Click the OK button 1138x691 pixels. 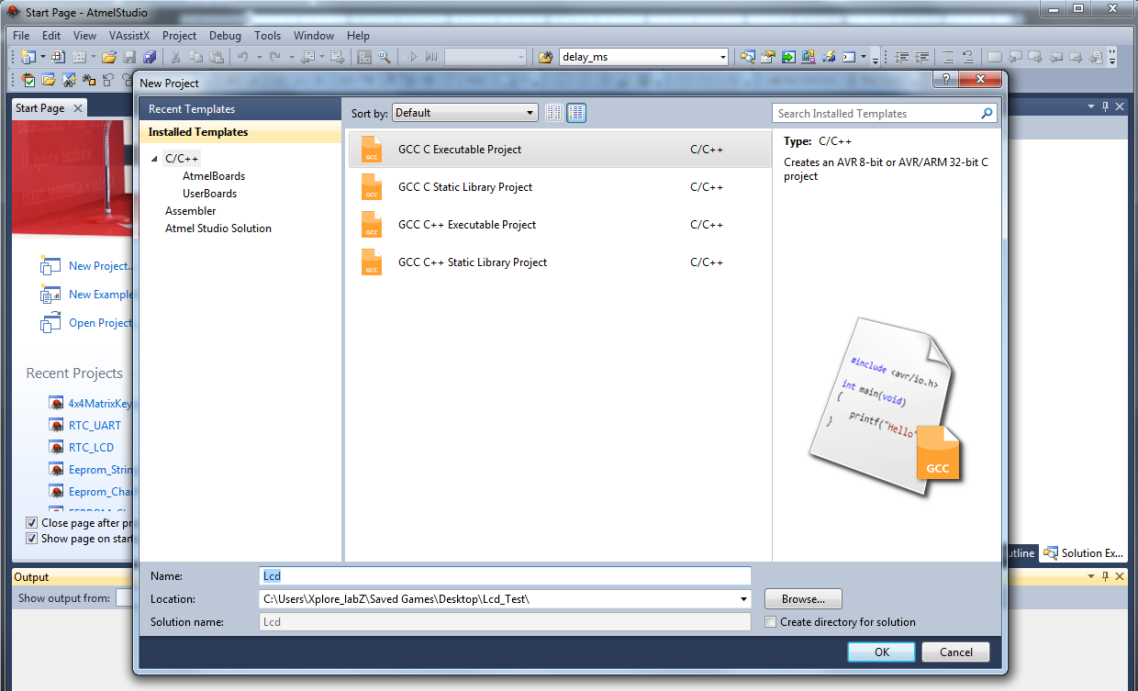[x=882, y=652]
